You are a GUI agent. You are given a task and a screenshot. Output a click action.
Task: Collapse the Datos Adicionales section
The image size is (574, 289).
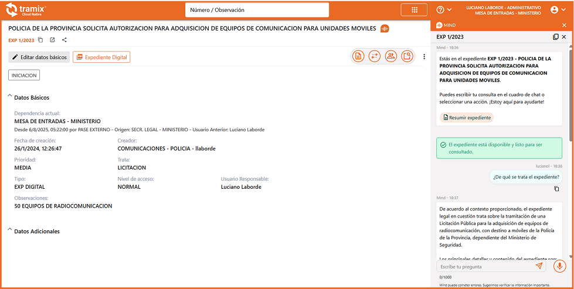pos(10,231)
